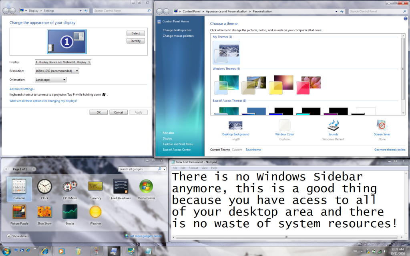Image resolution: width=410 pixels, height=256 pixels.
Task: Cancel the display settings changes
Action: (119, 112)
